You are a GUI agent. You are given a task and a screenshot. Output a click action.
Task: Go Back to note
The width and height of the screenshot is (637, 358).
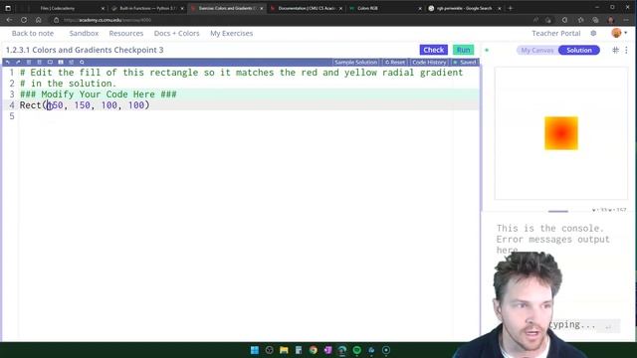click(x=33, y=33)
